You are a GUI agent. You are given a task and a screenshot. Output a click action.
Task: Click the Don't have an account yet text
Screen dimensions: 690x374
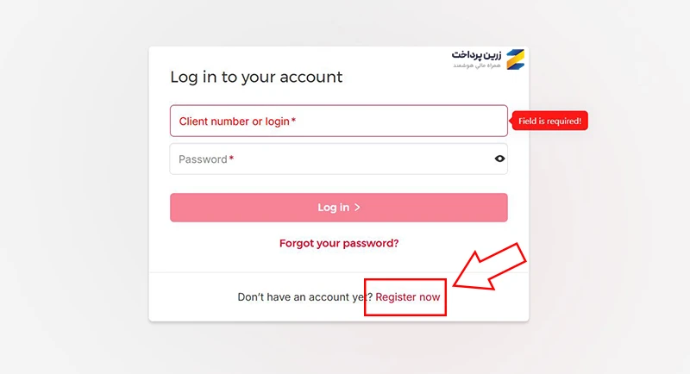tap(305, 297)
